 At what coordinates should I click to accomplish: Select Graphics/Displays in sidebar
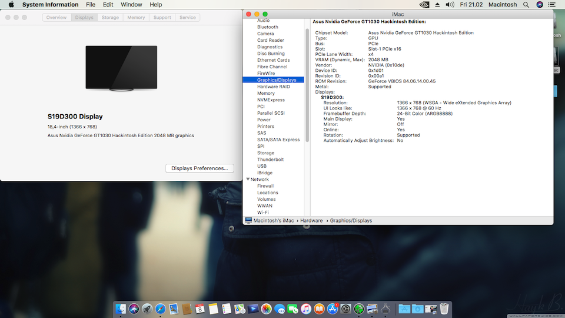coord(273,80)
